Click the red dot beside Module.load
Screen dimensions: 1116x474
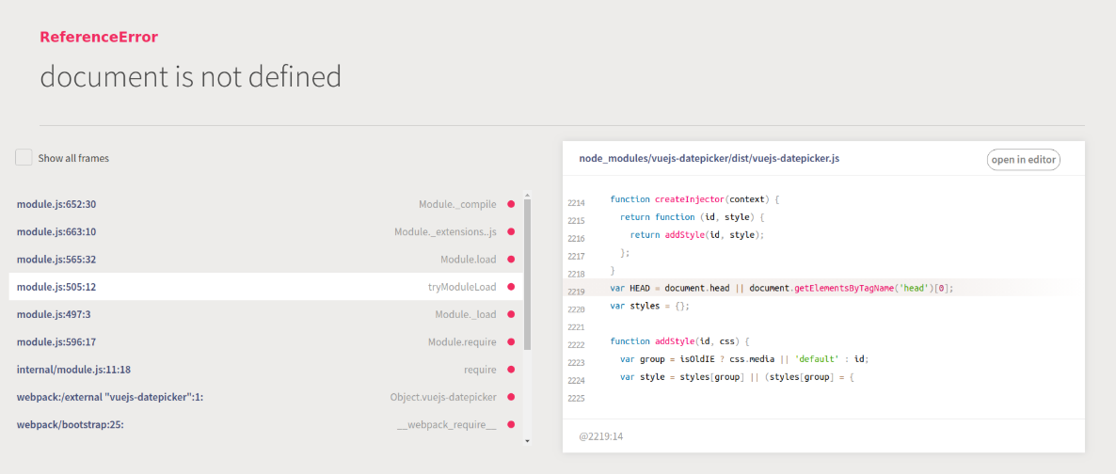510,259
